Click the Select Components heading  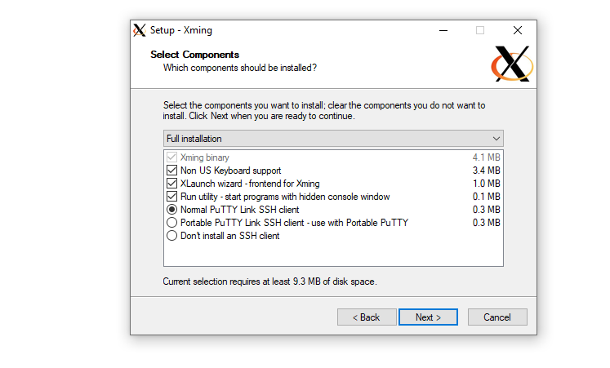point(195,55)
